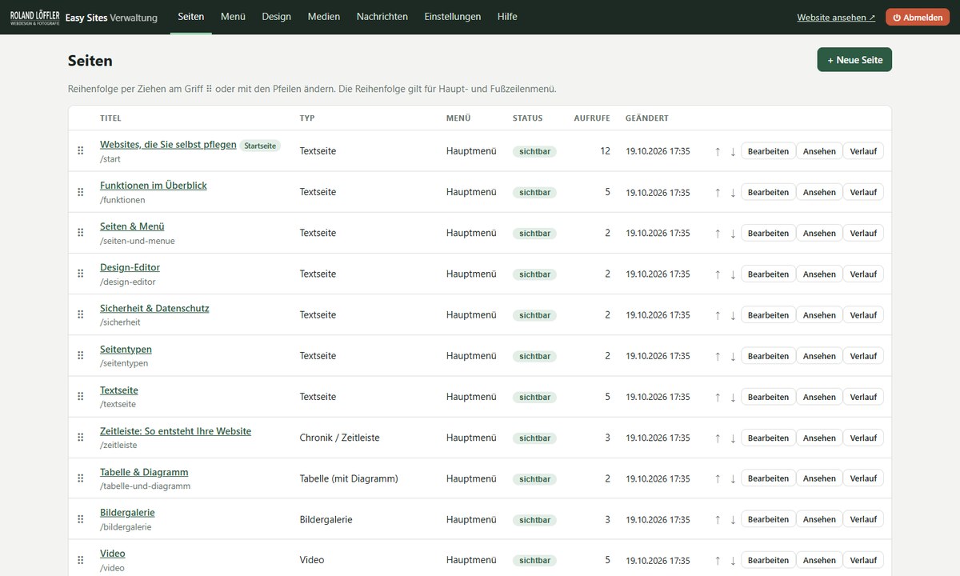Open the Einstellungen tab
The image size is (960, 576).
click(x=453, y=16)
